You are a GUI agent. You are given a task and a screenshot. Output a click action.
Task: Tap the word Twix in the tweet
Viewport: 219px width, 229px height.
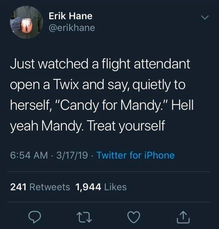(66, 85)
